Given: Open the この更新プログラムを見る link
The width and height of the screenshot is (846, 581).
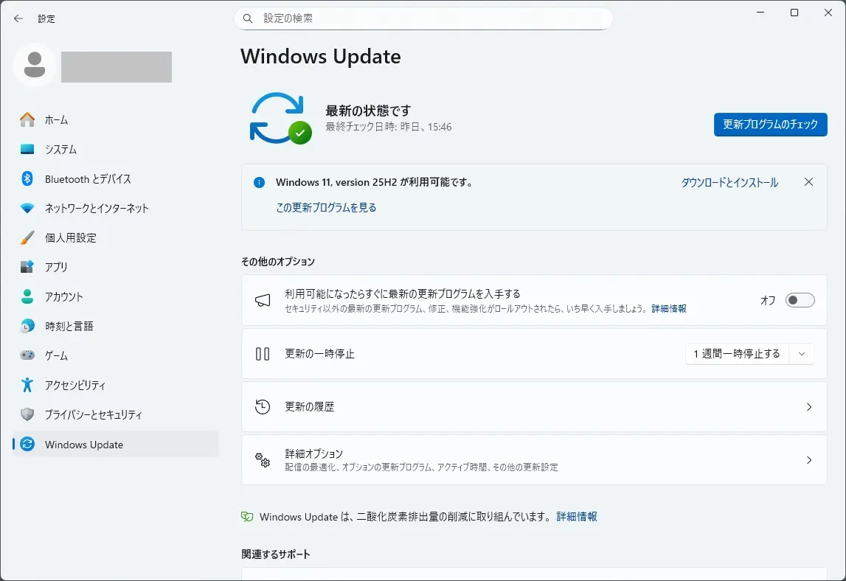Looking at the screenshot, I should pos(326,208).
